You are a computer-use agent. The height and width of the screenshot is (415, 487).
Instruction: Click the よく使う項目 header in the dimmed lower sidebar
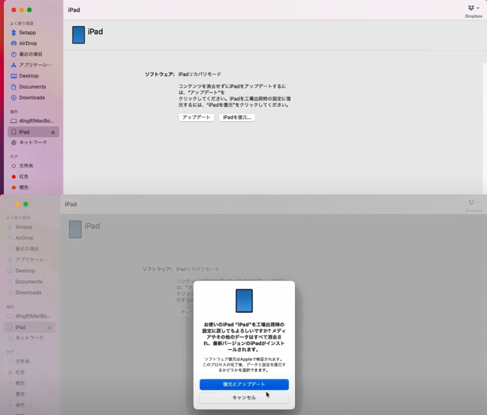tap(18, 218)
